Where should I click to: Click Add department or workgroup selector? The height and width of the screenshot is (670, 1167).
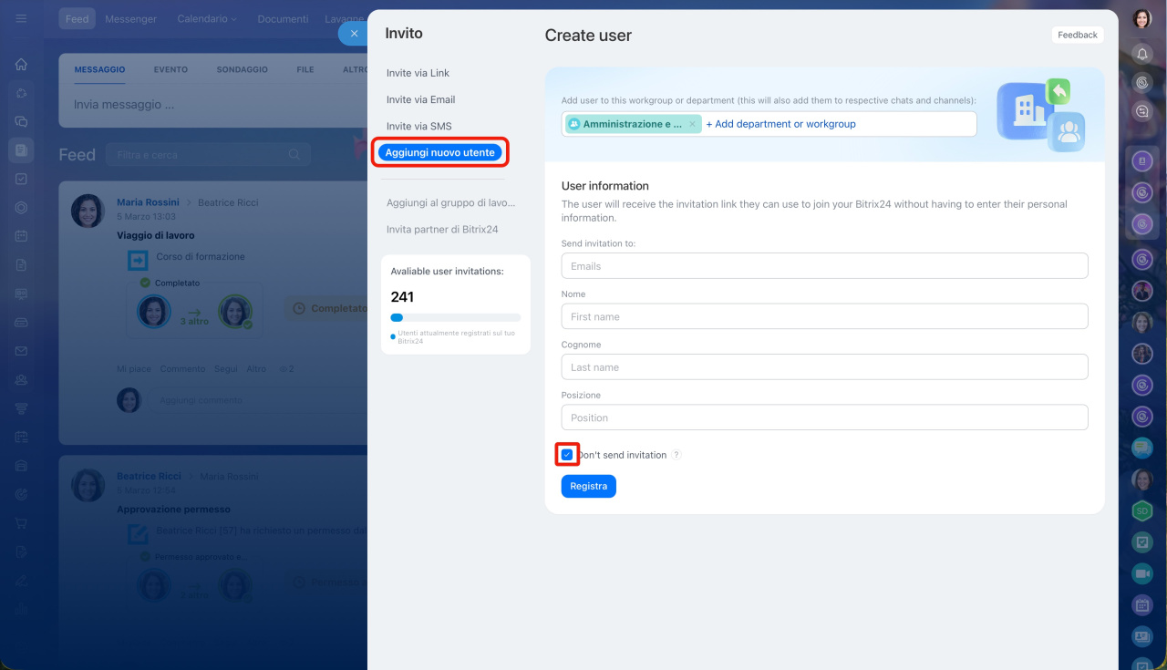pyautogui.click(x=780, y=124)
